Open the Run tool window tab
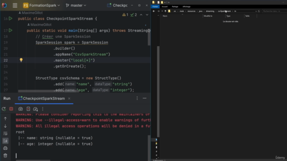Viewport: 287px width, 161px height. click(x=7, y=98)
